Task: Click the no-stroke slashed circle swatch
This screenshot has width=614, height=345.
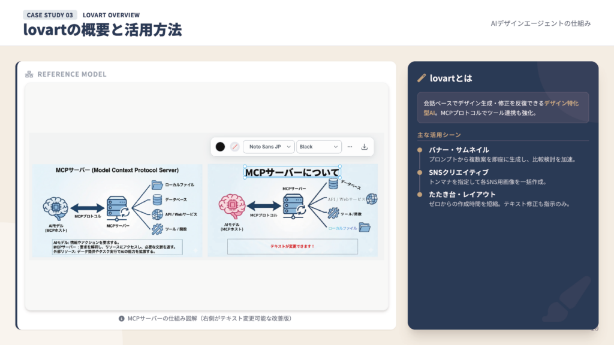Action: [234, 147]
